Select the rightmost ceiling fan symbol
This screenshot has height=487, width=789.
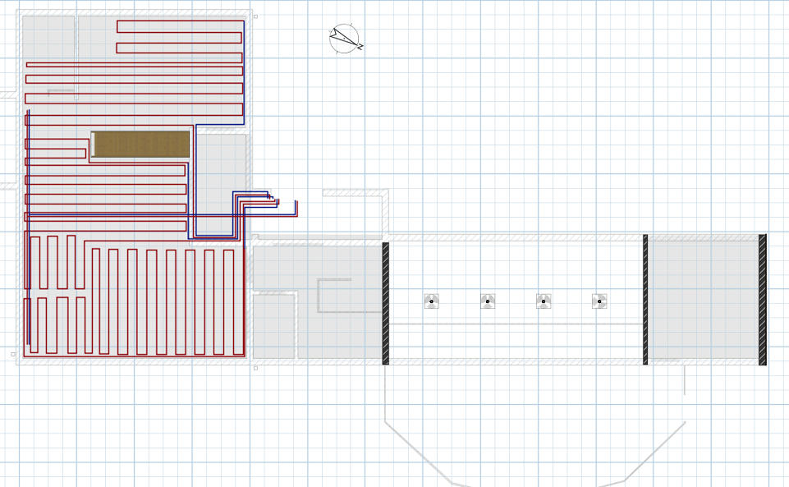pyautogui.click(x=599, y=301)
